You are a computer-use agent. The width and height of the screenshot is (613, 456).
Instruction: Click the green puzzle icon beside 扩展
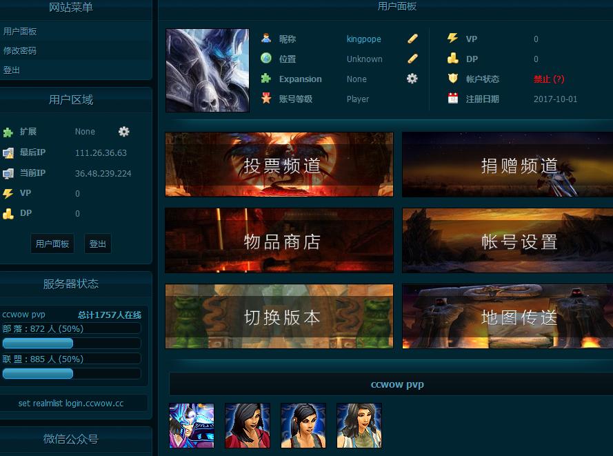(x=7, y=132)
